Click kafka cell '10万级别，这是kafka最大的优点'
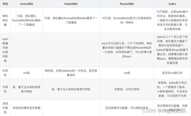This screenshot has width=191, height=116. pyautogui.click(x=172, y=20)
